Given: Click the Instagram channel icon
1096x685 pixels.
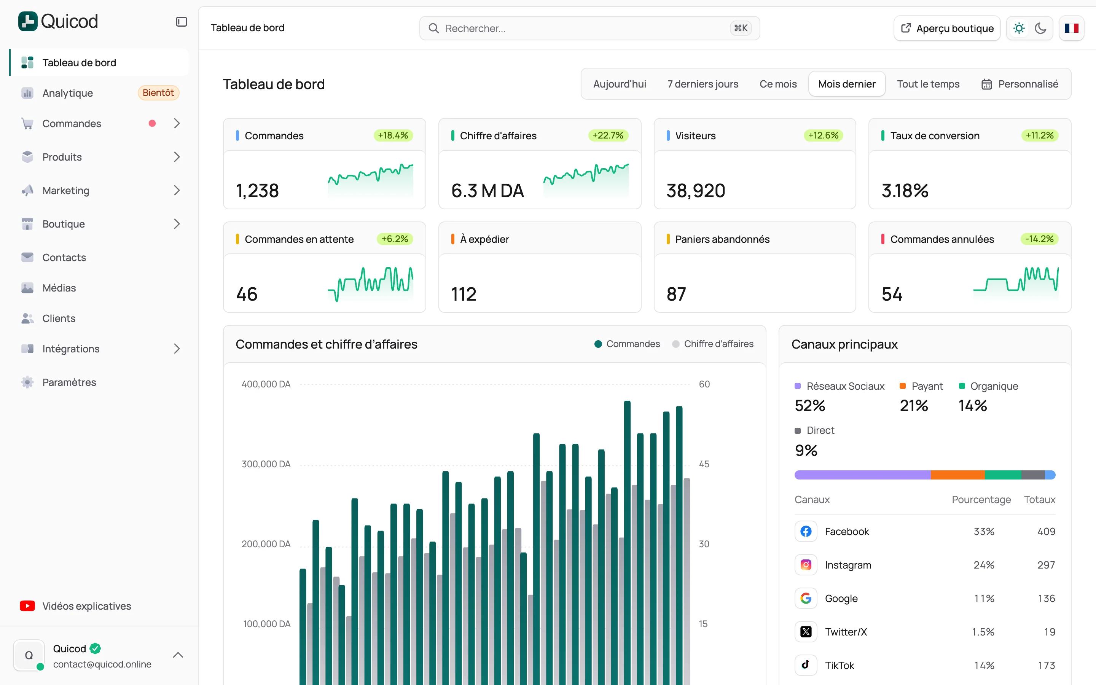Looking at the screenshot, I should tap(806, 564).
